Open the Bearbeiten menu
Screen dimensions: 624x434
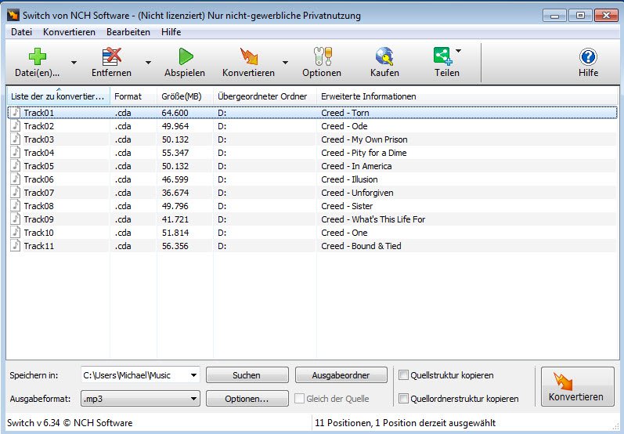(128, 32)
